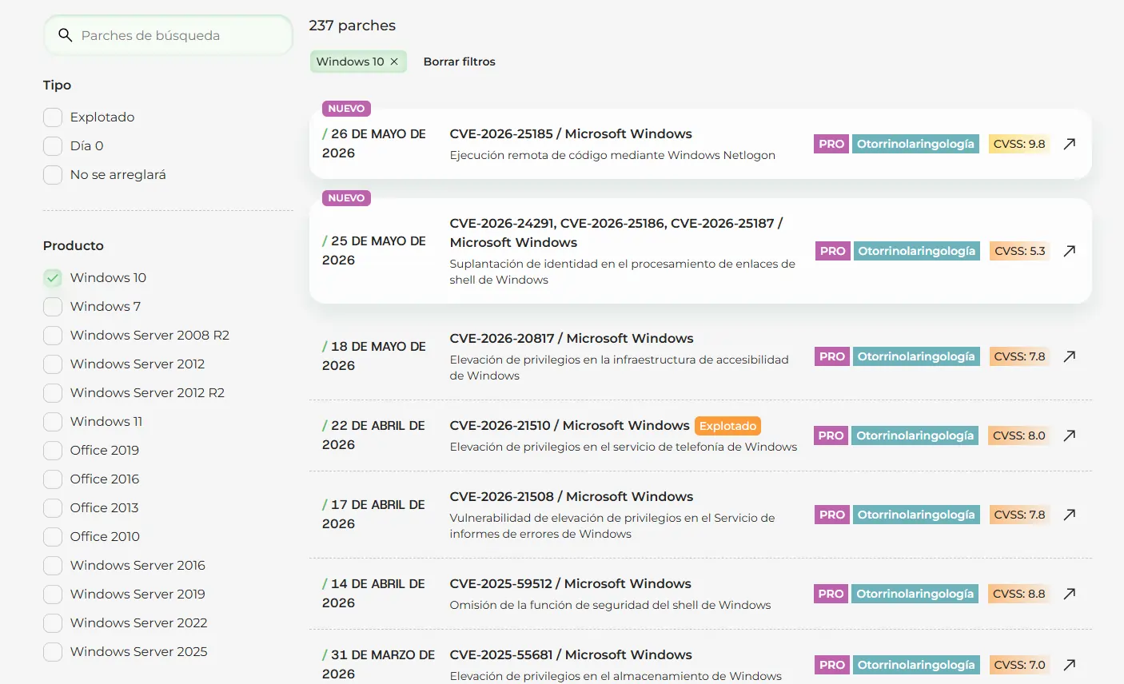Viewport: 1124px width, 684px height.
Task: Open the CVE-2025-59512 / Microsoft Windows title
Action: click(570, 583)
